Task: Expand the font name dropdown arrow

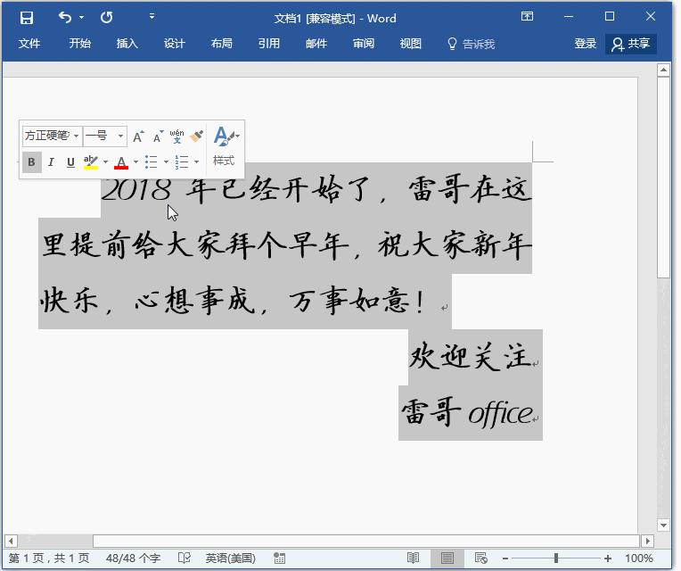Action: (x=77, y=136)
